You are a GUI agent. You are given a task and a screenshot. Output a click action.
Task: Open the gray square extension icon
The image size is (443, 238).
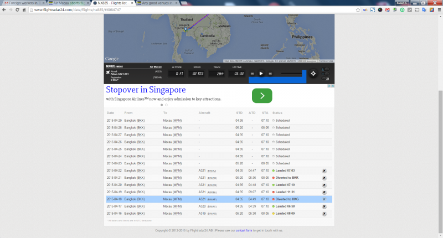pos(409,10)
